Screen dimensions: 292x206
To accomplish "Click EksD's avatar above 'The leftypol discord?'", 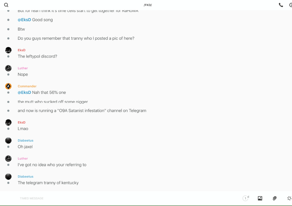I will (8, 50).
